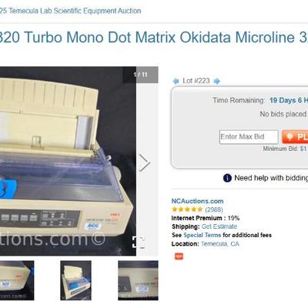Select second printer thumbnail
Viewport: 308px width, 308px height.
pyautogui.click(x=75, y=280)
